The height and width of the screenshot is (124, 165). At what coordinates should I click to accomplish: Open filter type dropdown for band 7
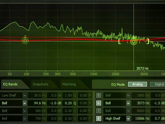(128, 111)
